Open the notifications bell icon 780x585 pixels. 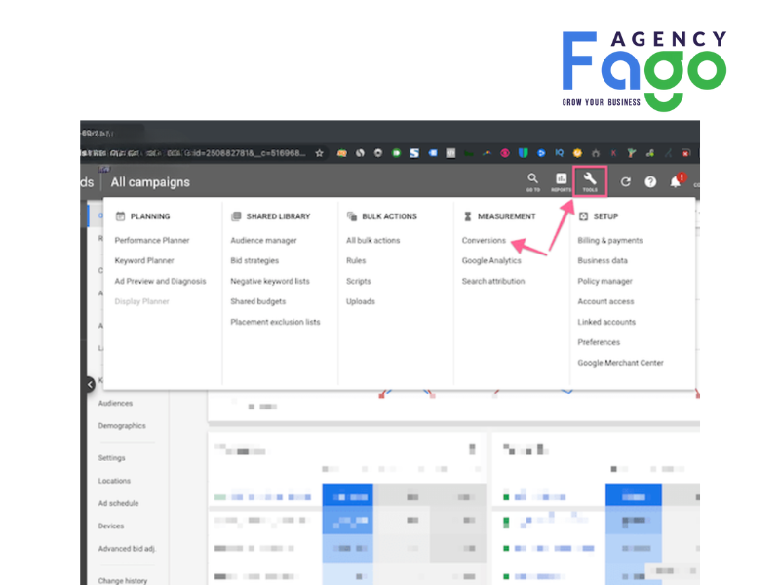click(676, 181)
